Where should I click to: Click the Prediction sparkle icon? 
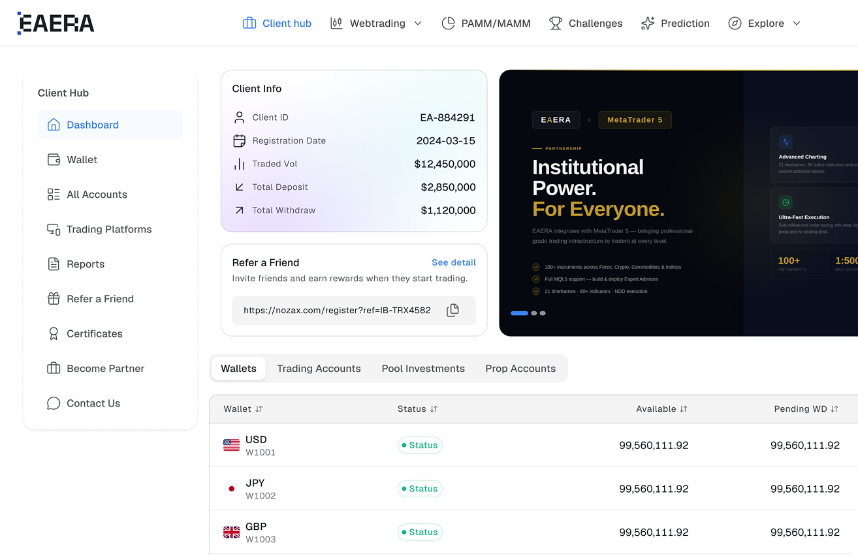648,23
